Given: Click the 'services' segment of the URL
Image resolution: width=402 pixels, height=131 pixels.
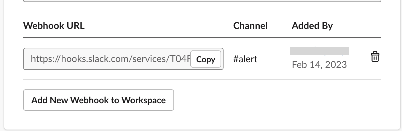Looking at the screenshot, I should (146, 59).
